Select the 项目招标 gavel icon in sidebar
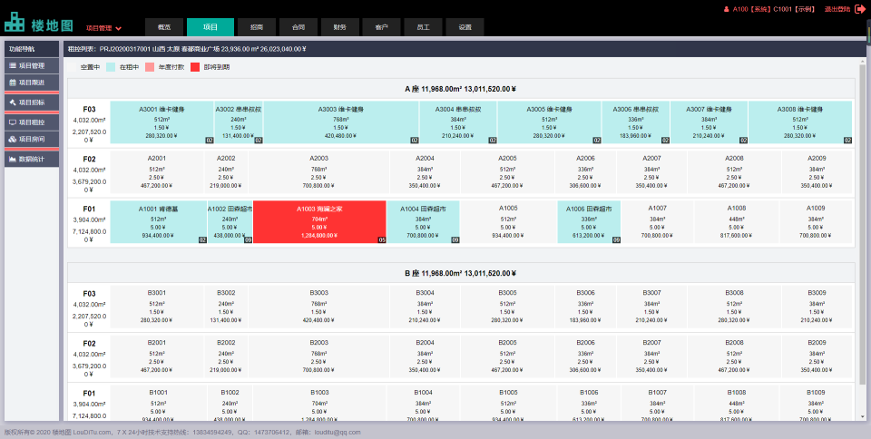871x439 pixels. (13, 102)
